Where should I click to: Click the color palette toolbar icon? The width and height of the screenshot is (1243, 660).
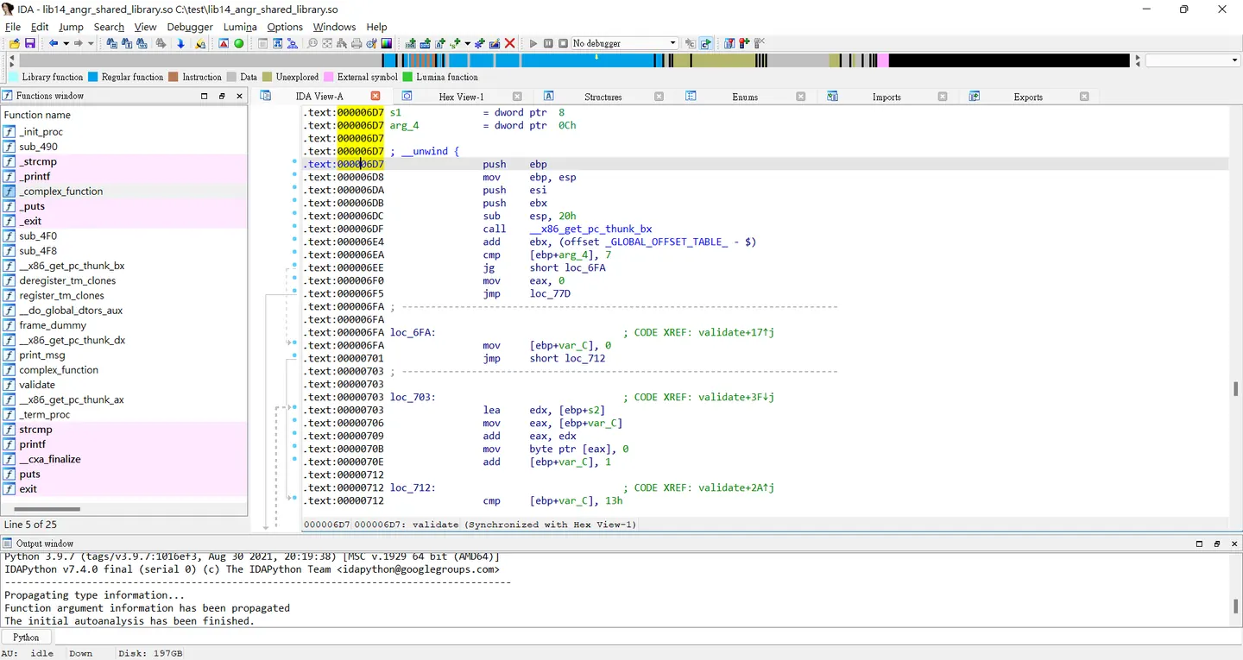tap(386, 43)
